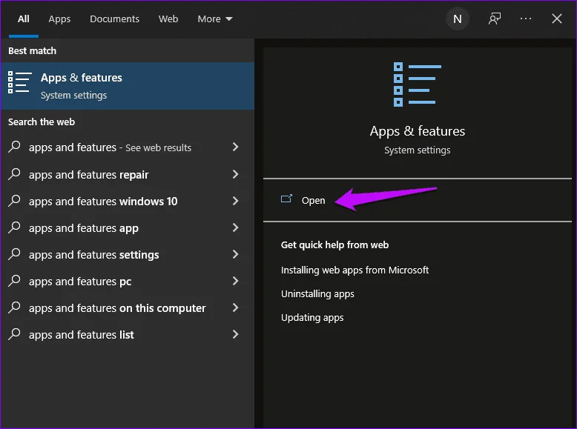577x429 pixels.
Task: Close the search panel with X
Action: point(557,19)
